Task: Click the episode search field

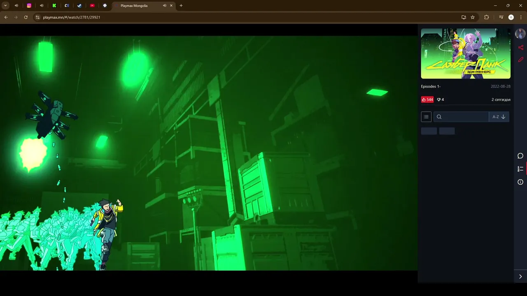Action: coord(461,117)
